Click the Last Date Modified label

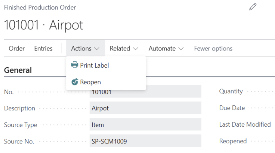(x=245, y=124)
